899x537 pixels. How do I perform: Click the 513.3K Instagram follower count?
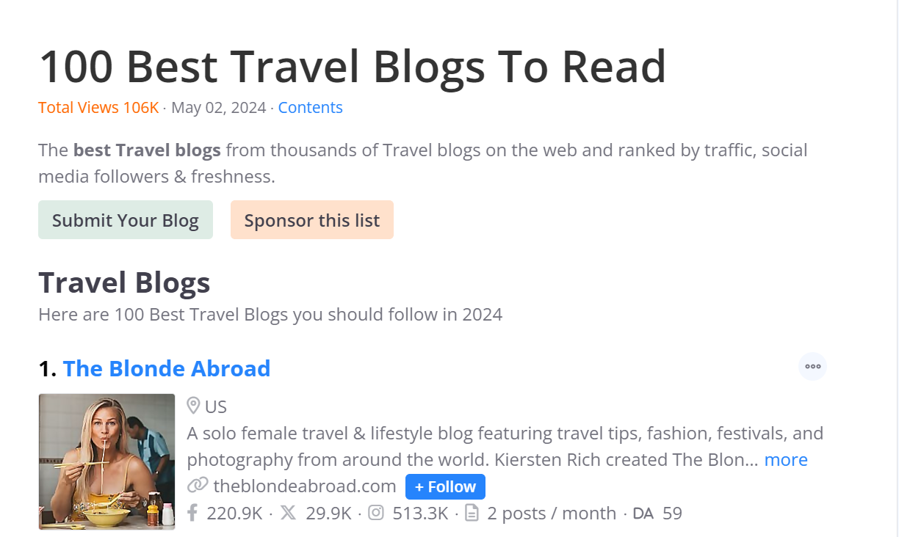[419, 513]
